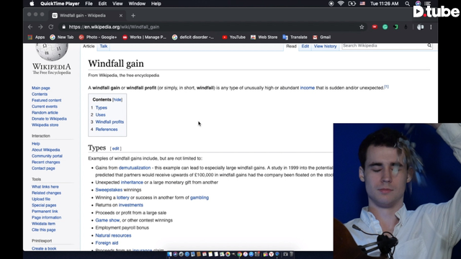The height and width of the screenshot is (259, 461).
Task: Open the Window menu
Action: click(137, 4)
